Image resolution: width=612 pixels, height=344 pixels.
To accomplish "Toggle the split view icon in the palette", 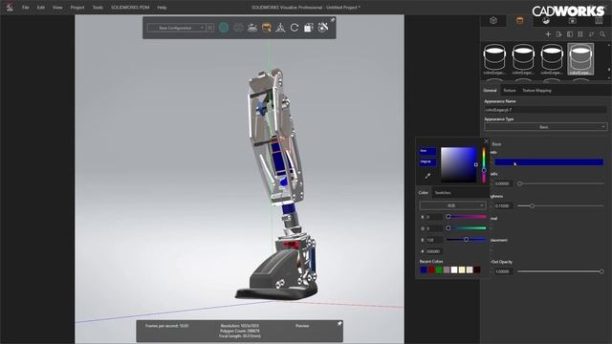I will (x=570, y=34).
